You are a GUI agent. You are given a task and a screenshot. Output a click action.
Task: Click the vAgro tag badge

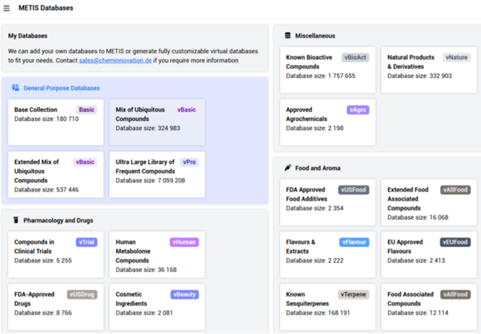tap(357, 110)
